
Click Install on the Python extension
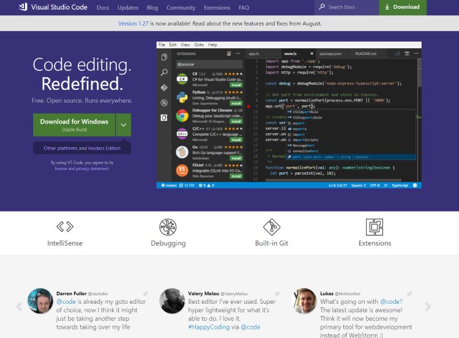tap(236, 103)
